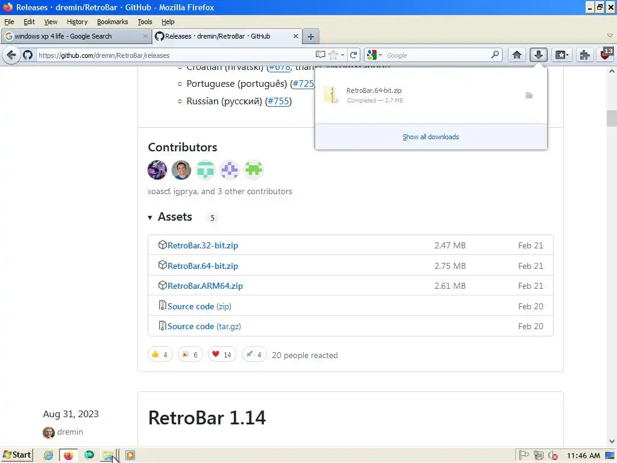This screenshot has width=617, height=463.
Task: Go back using the Firefox back arrow
Action: click(x=11, y=55)
